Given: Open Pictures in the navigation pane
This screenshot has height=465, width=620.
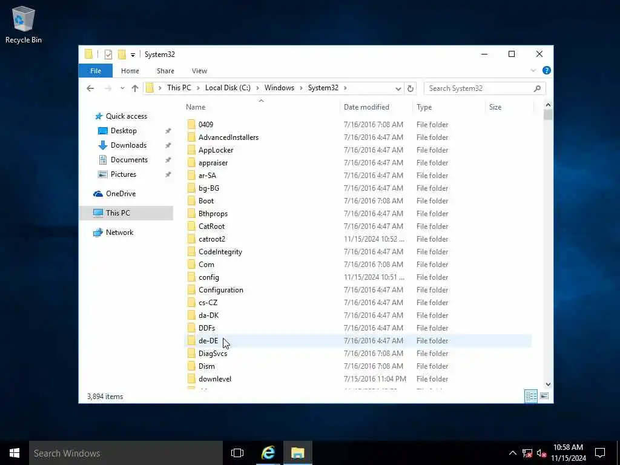Looking at the screenshot, I should (x=117, y=174).
